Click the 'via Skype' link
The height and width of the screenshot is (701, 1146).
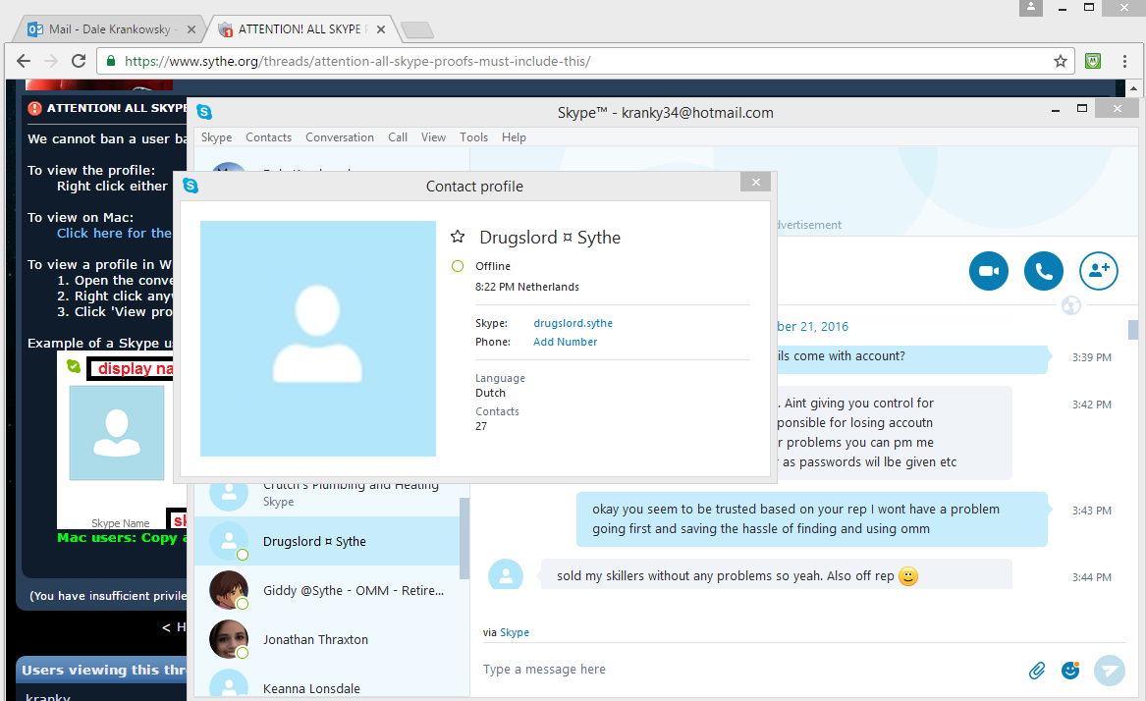[515, 632]
